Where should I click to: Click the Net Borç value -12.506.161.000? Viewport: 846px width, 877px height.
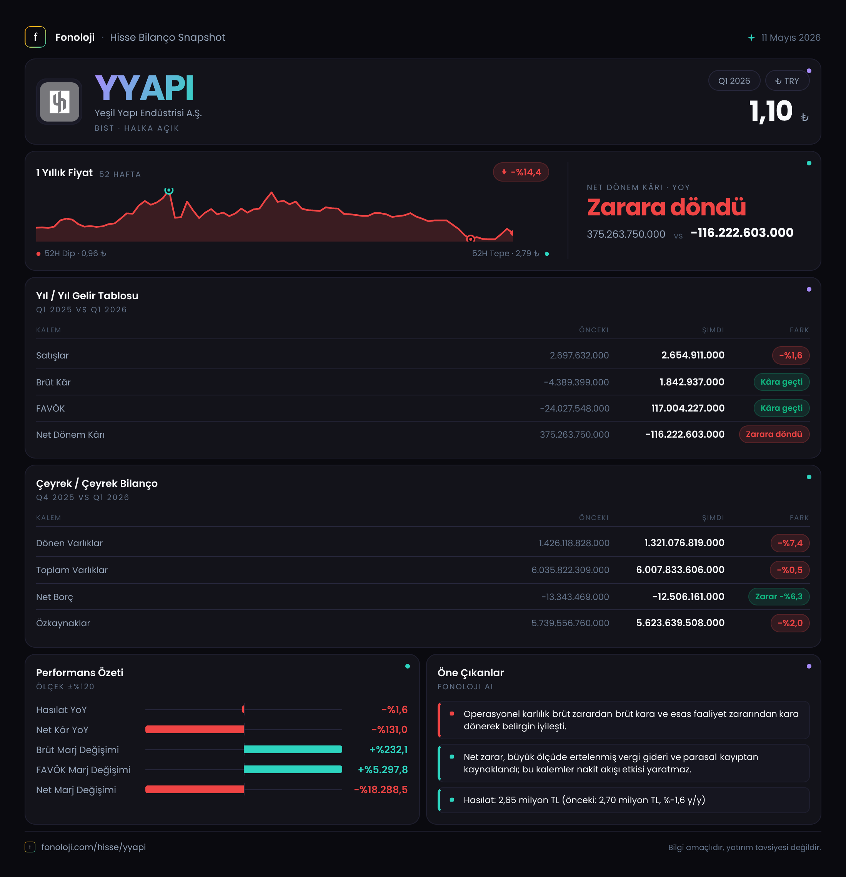click(x=688, y=597)
